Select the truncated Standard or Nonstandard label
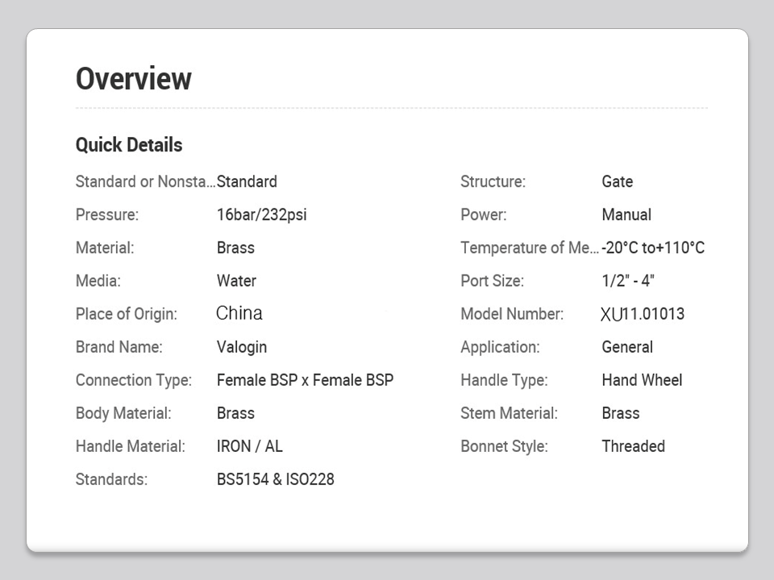This screenshot has height=580, width=774. (145, 181)
